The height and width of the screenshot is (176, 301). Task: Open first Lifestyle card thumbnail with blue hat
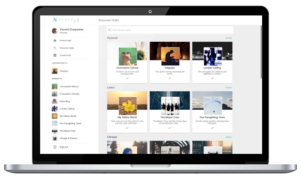(x=128, y=150)
